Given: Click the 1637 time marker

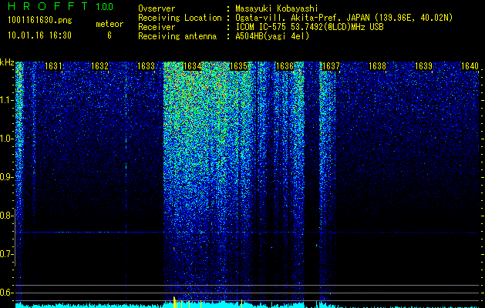Looking at the screenshot, I should 331,66.
